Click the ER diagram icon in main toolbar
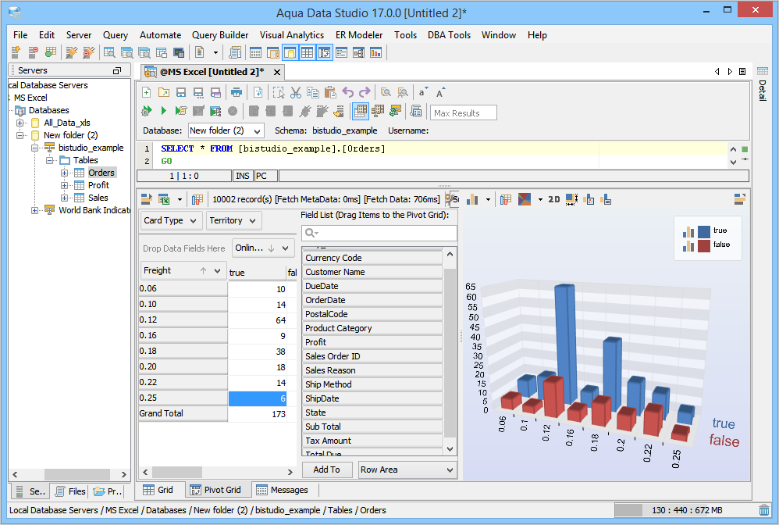 pyautogui.click(x=359, y=52)
